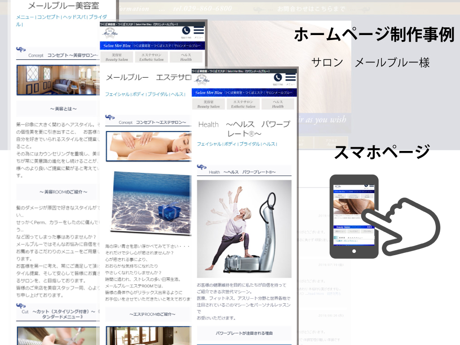Click the blue ornament icon beside the Health Concept heading
This screenshot has width=460, height=345.
(202, 168)
